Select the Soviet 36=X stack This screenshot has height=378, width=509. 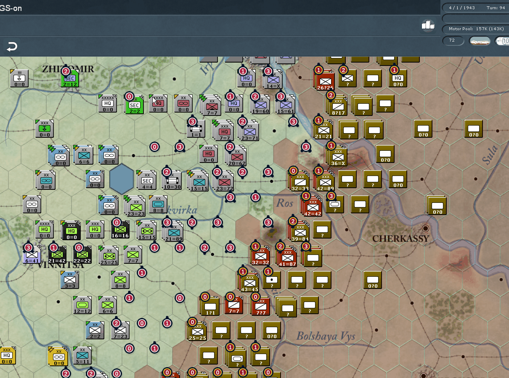pyautogui.click(x=337, y=156)
